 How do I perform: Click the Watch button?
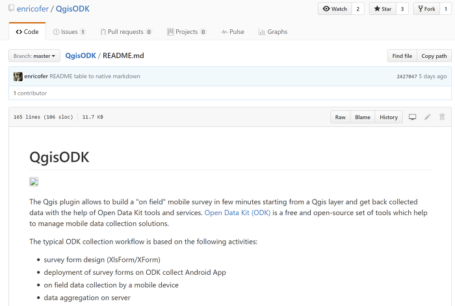pos(335,8)
